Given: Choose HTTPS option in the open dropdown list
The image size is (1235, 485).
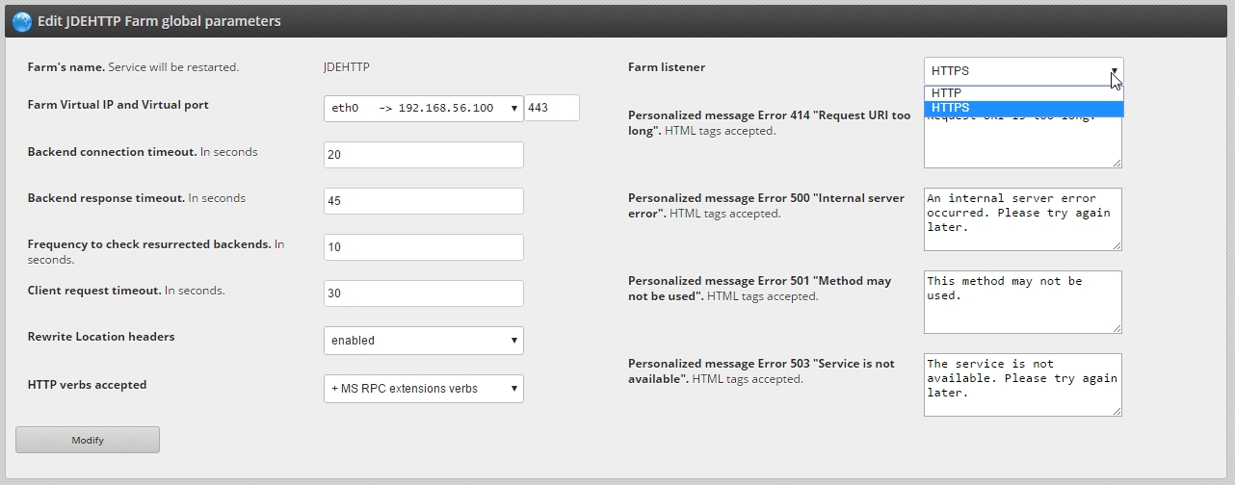Looking at the screenshot, I should (1023, 108).
